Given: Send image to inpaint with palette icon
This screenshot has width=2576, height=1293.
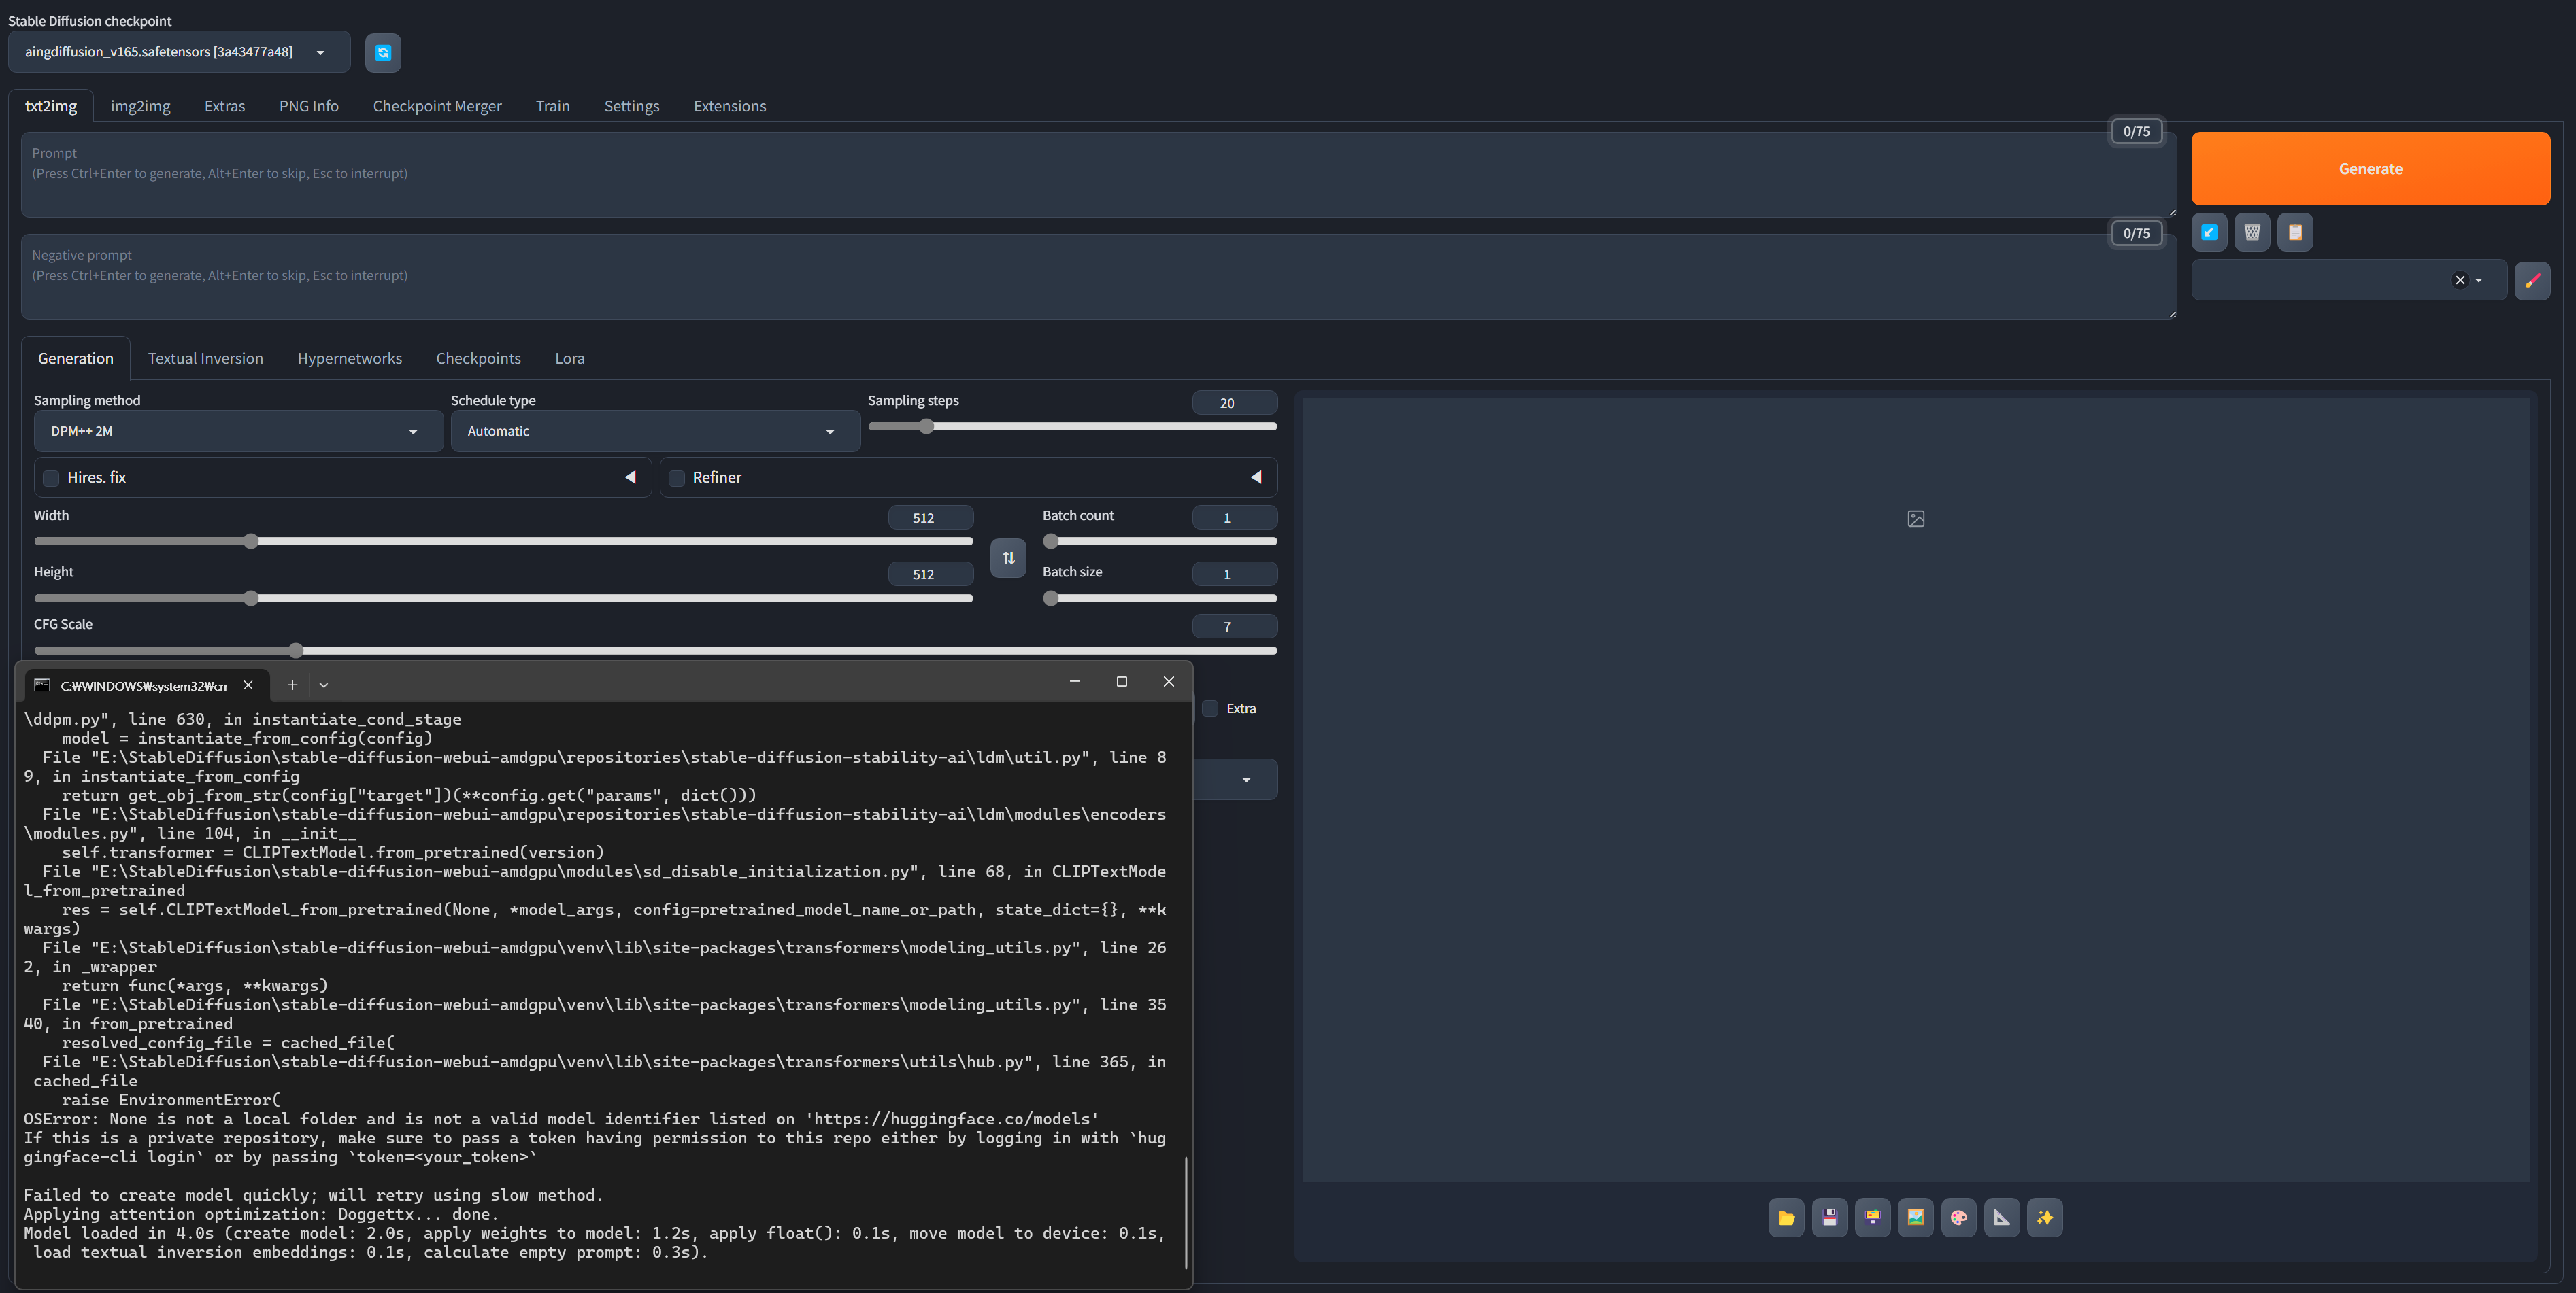Looking at the screenshot, I should 1958,1217.
